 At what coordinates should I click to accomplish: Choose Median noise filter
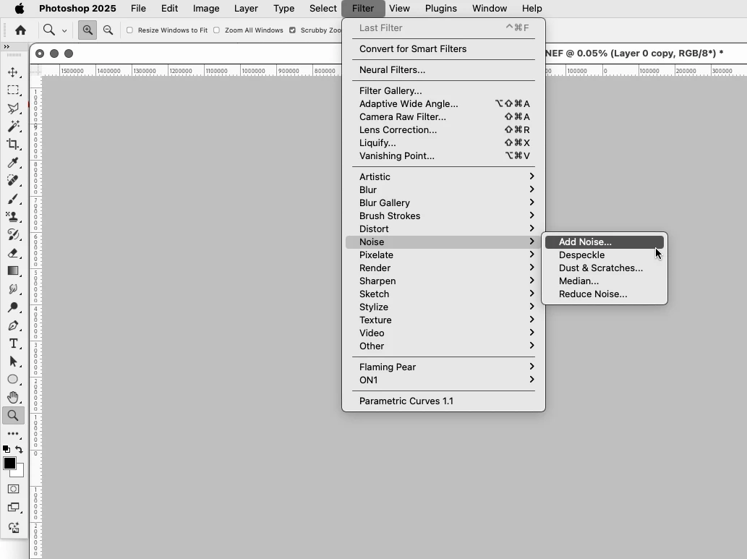604,281
